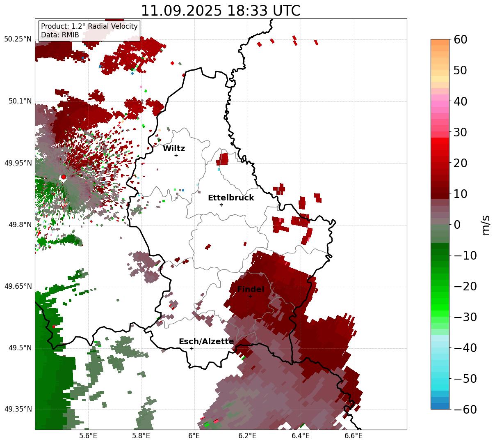This screenshot has height=444, width=495.
Task: Click the 50.1°N latitude label
Action: tap(20, 101)
